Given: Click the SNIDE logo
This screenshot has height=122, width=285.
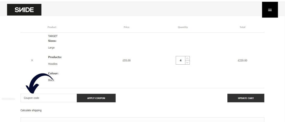Looking at the screenshot, I should point(24,10).
